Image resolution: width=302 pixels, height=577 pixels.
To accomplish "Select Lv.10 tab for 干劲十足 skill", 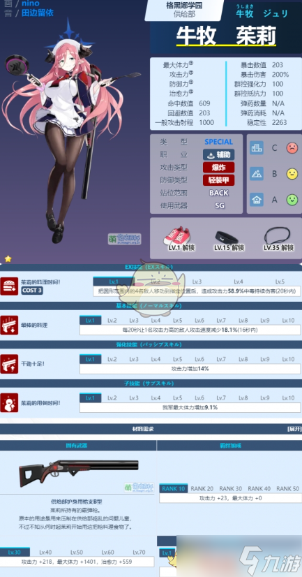I will (x=289, y=359).
